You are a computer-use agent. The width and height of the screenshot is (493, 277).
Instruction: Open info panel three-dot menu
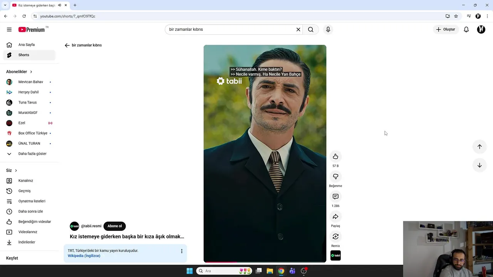[x=181, y=251]
